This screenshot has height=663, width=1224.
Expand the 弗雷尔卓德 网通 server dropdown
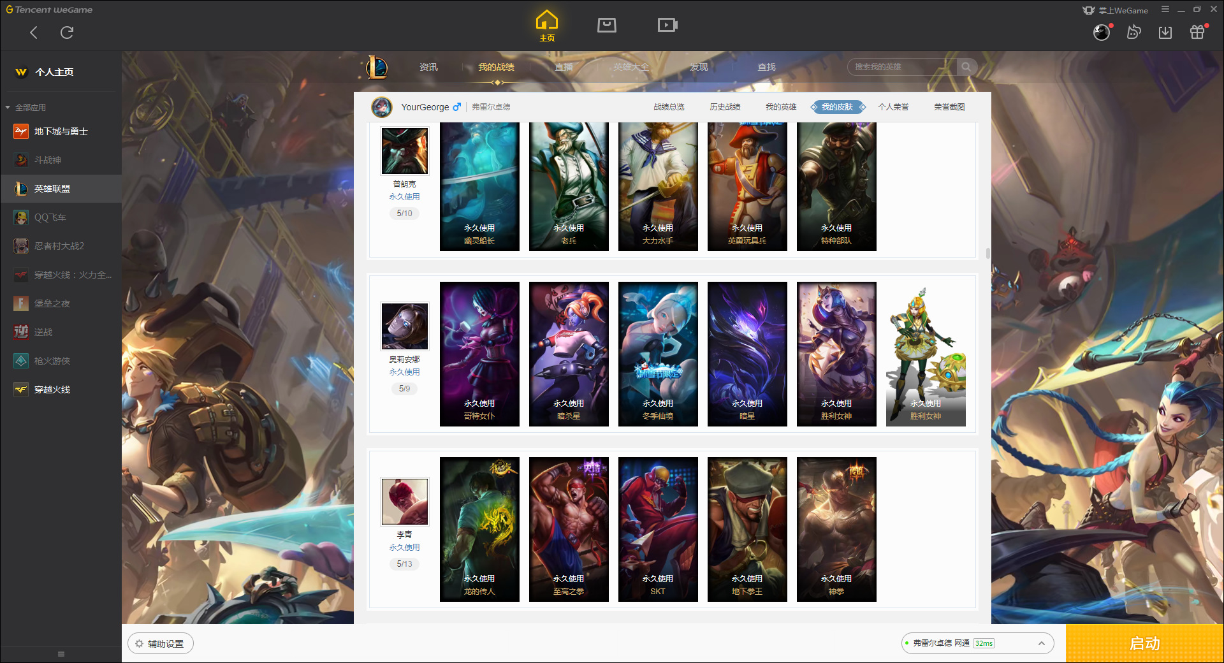pyautogui.click(x=977, y=643)
